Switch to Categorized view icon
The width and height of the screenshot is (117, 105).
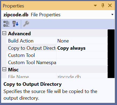tap(6, 24)
